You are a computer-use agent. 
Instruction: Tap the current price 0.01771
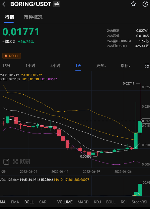point(21,32)
